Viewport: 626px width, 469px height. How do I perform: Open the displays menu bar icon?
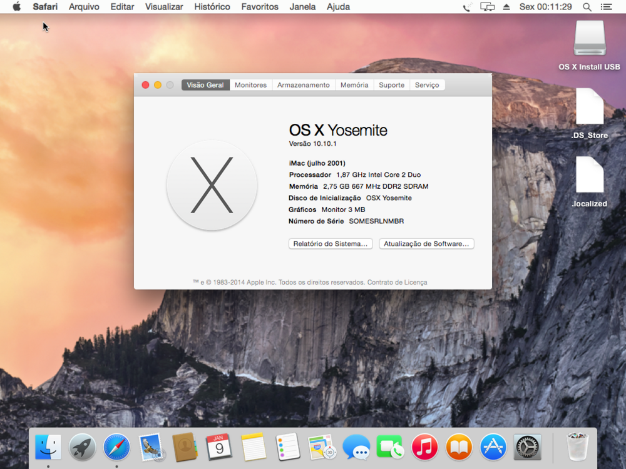tap(487, 7)
